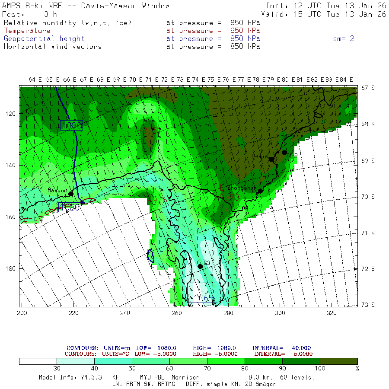Select the blue LOW= 1080.0 value
389x389 pixels.
[156, 348]
